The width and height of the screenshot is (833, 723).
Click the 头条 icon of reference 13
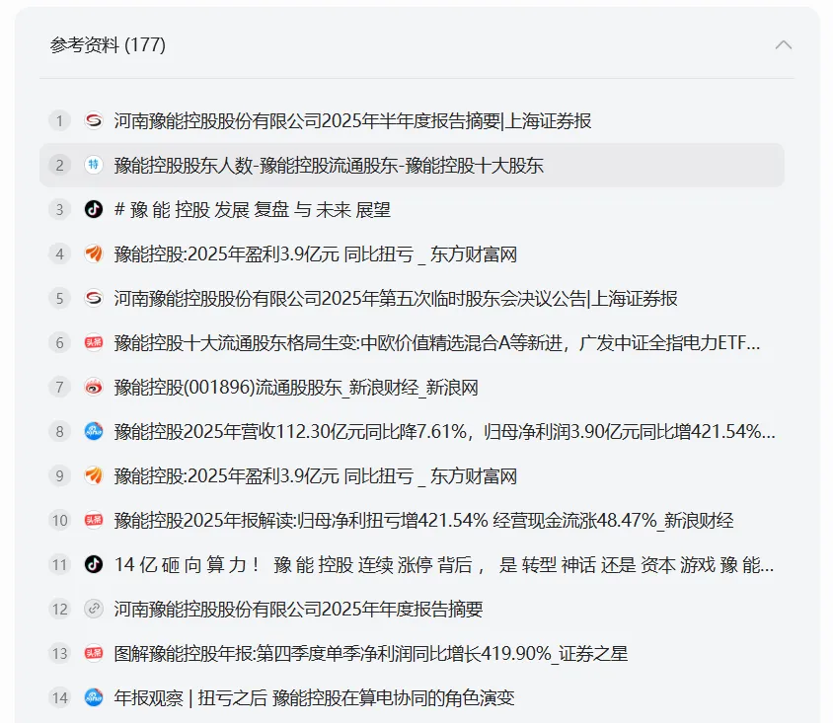coord(94,653)
